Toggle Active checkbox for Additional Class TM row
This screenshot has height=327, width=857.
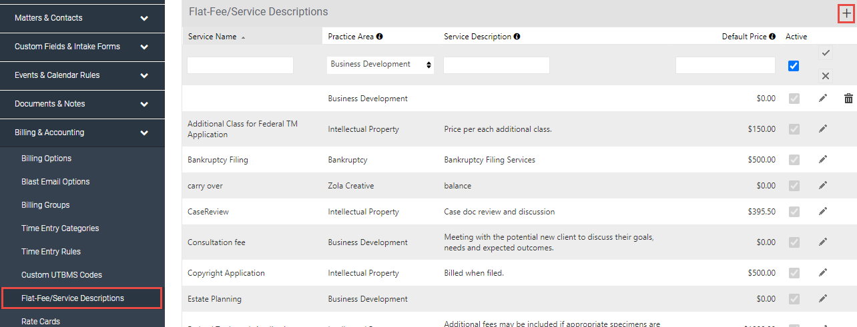[794, 129]
